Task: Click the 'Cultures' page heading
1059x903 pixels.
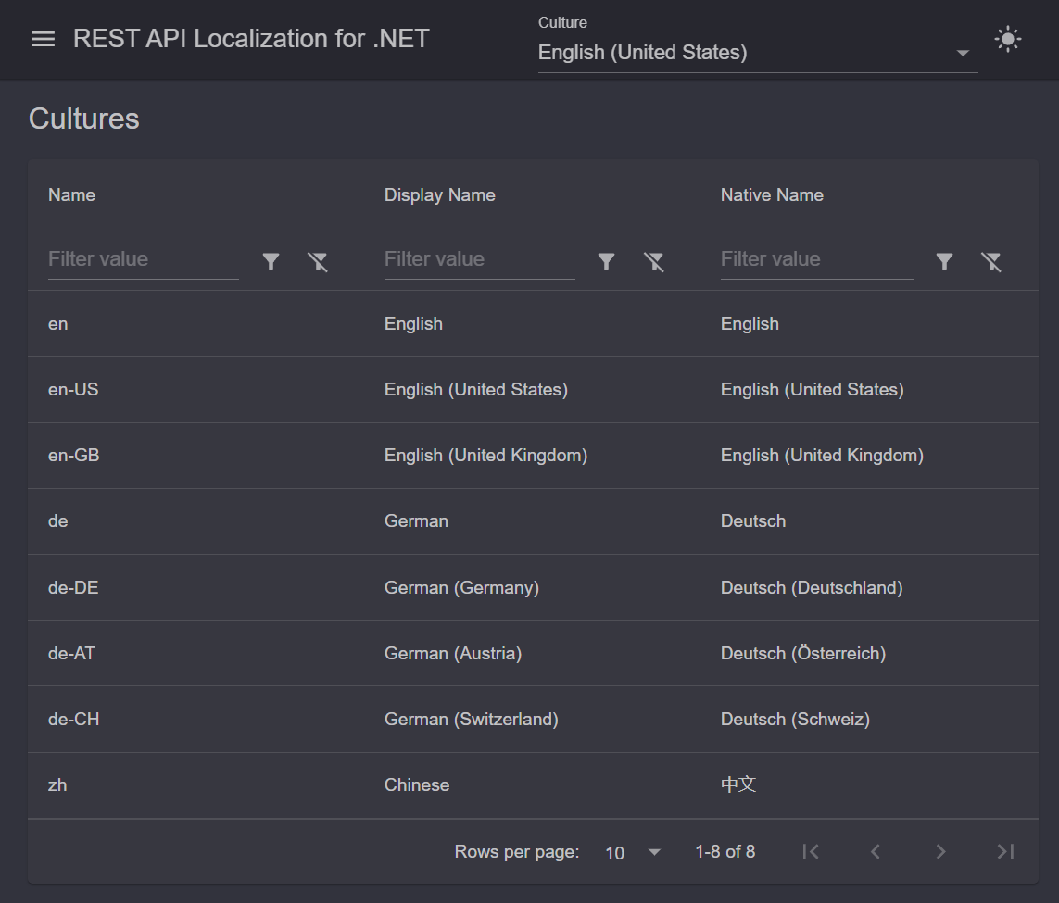Action: click(83, 119)
